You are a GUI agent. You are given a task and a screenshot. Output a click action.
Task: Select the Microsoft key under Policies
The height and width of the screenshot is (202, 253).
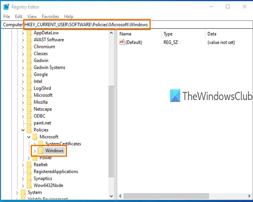[49, 137]
